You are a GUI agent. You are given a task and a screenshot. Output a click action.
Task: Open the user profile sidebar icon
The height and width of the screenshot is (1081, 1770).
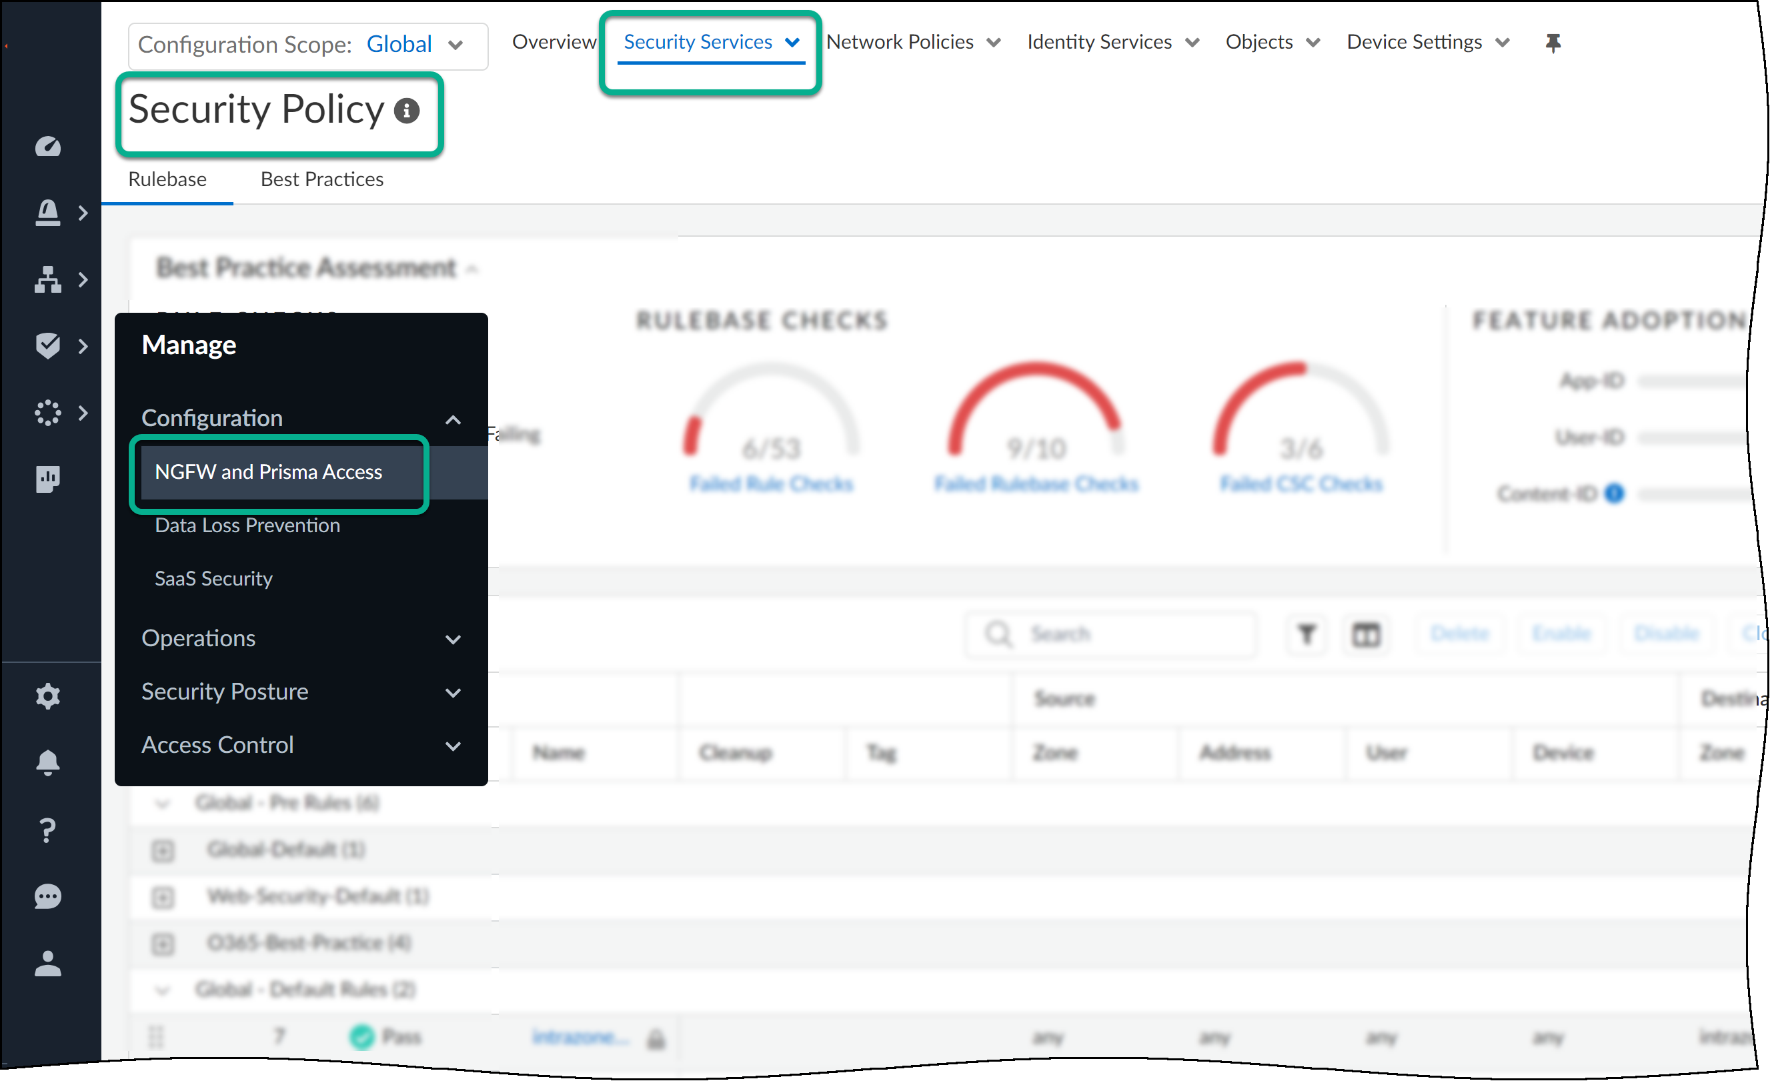(x=47, y=963)
